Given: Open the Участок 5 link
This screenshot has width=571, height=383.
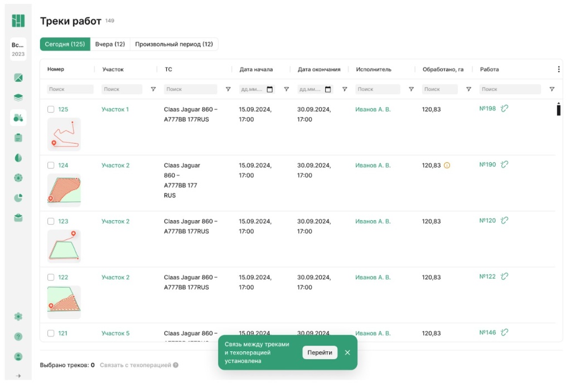Looking at the screenshot, I should click(x=115, y=333).
